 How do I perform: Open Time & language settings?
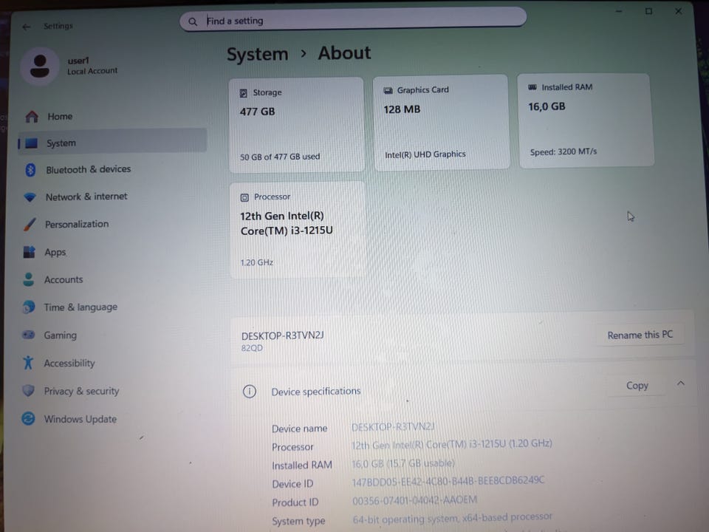point(112,307)
